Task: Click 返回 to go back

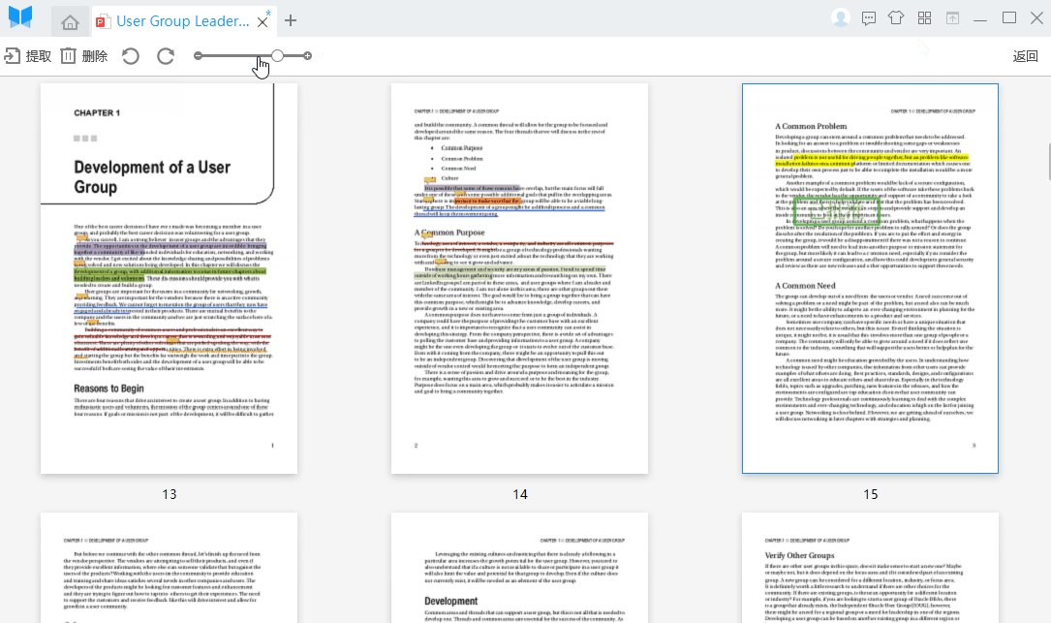Action: 1025,56
